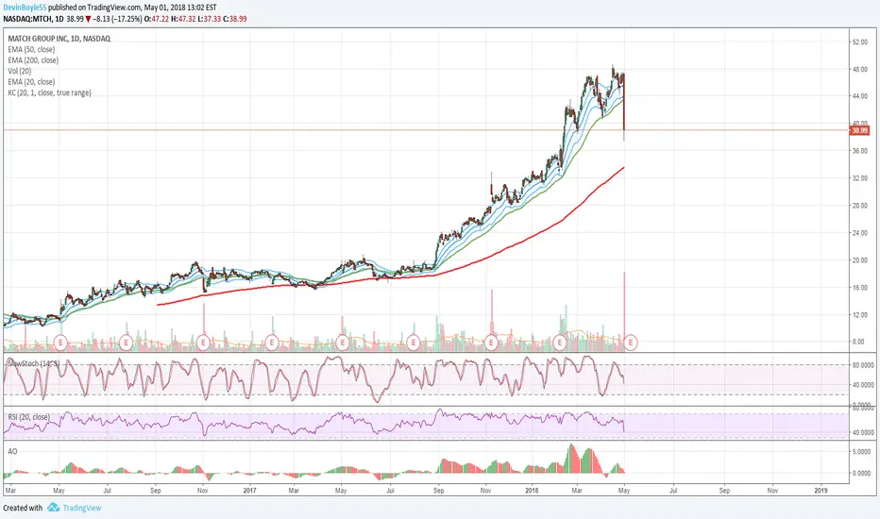Screen dimensions: 880x519
Task: Click the SlowStoch pane 40.0000 scale label
Action: [863, 385]
